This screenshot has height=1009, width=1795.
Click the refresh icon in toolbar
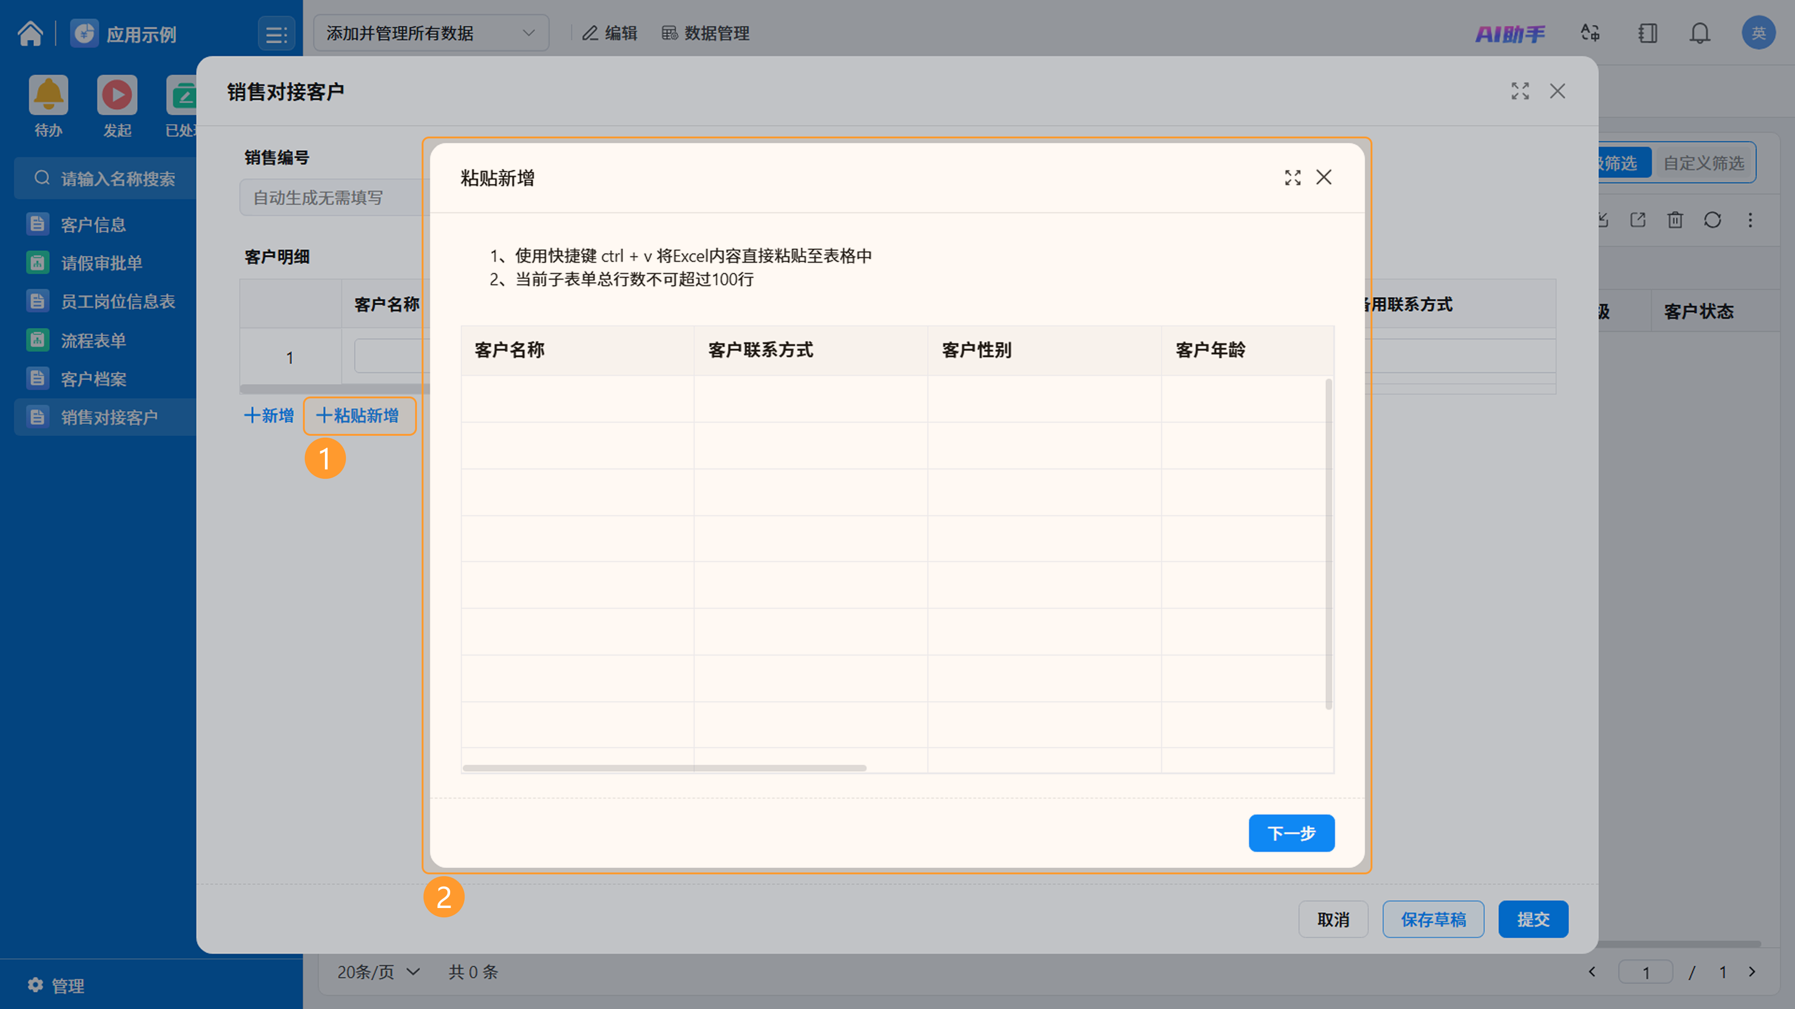(1713, 220)
